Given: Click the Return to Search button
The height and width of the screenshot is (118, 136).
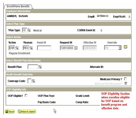Looking at the screenshot, I should tap(27, 111).
